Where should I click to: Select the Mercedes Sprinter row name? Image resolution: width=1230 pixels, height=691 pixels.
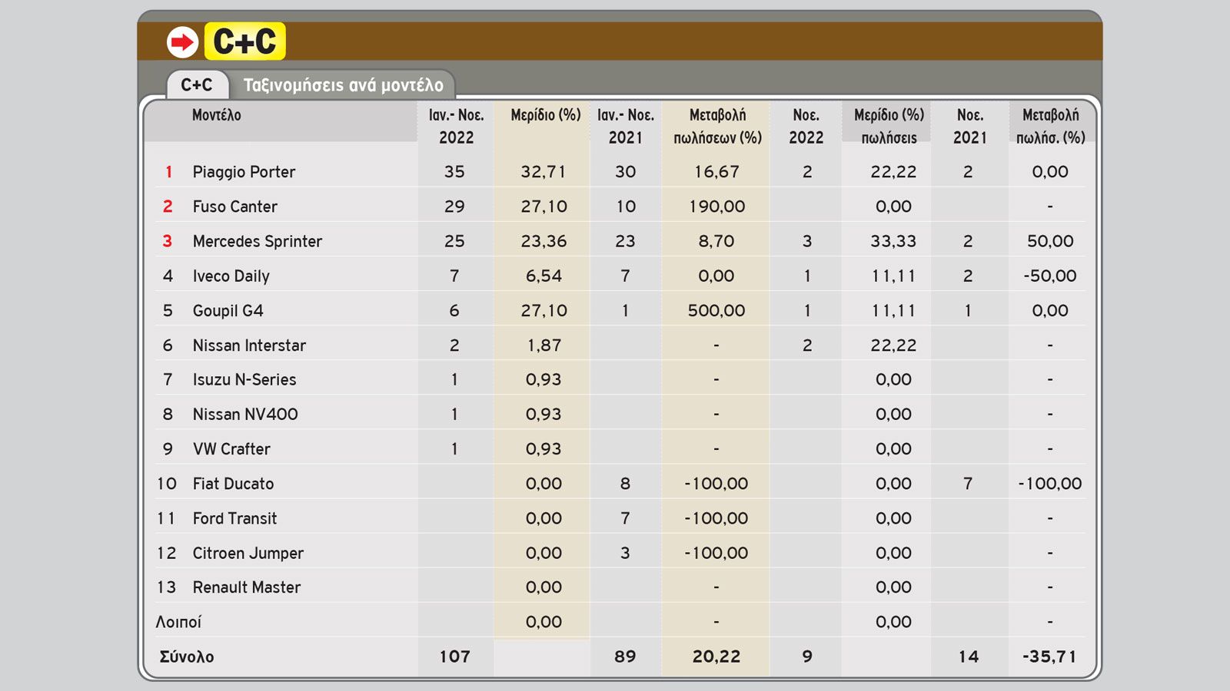click(x=258, y=241)
